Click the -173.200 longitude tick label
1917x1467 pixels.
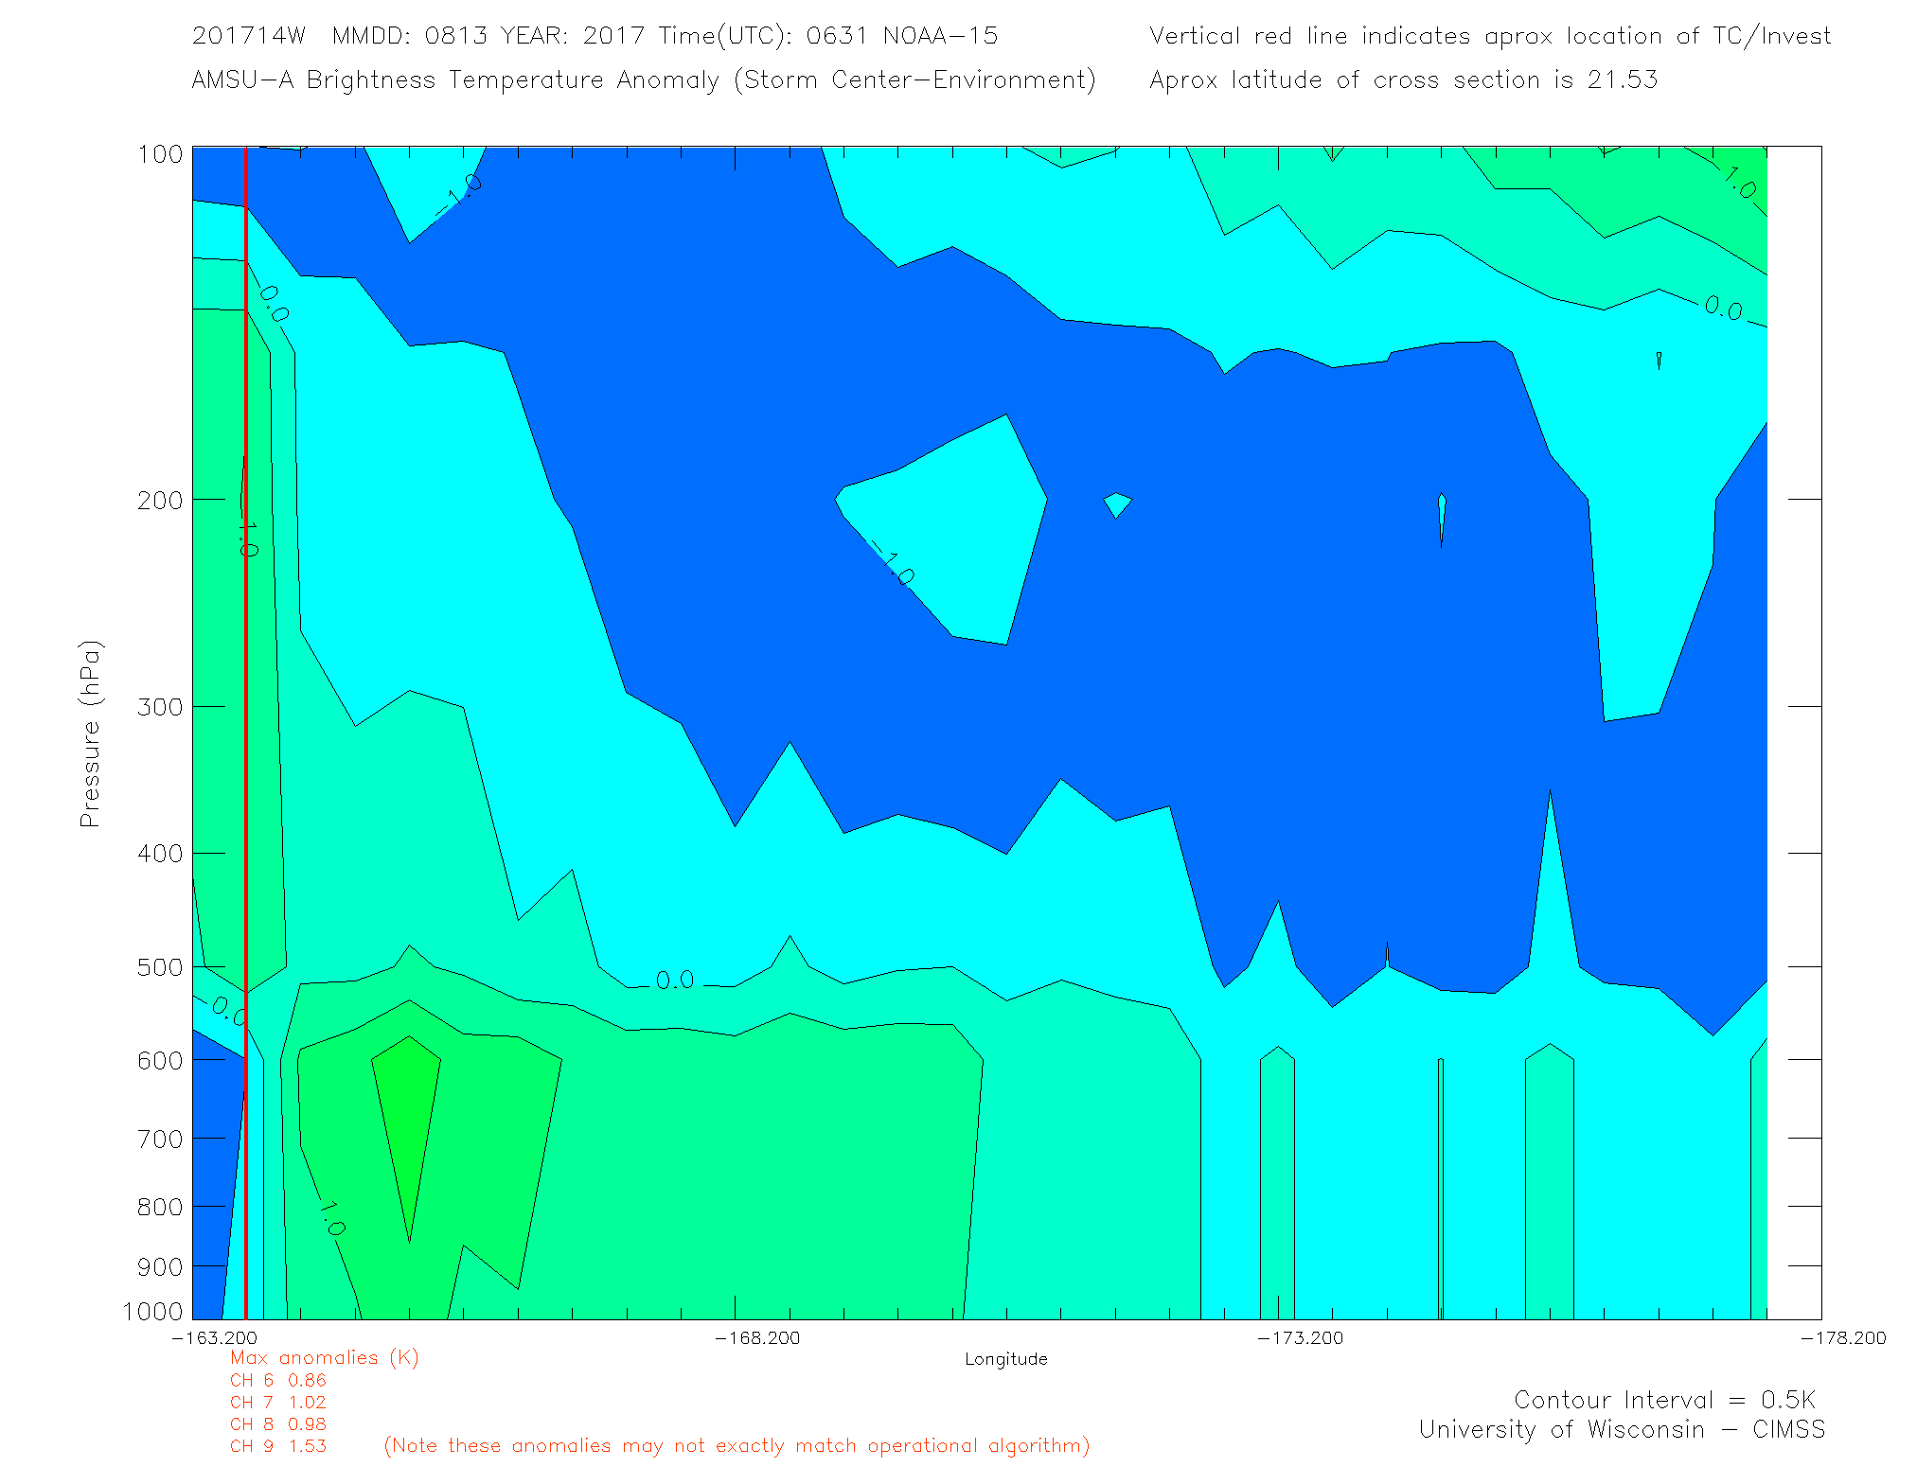[1300, 1337]
